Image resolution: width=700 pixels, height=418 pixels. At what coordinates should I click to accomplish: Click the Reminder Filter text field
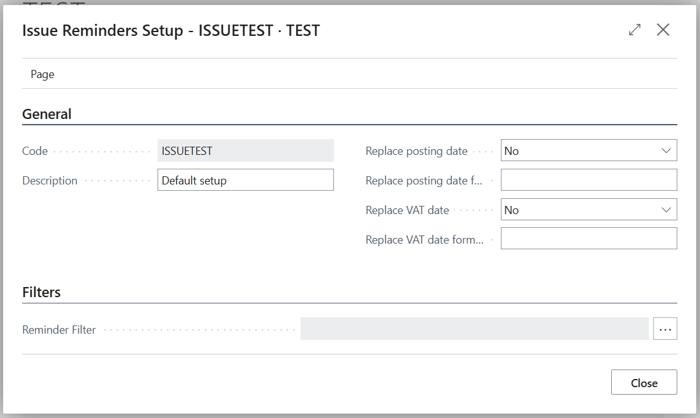pyautogui.click(x=474, y=329)
